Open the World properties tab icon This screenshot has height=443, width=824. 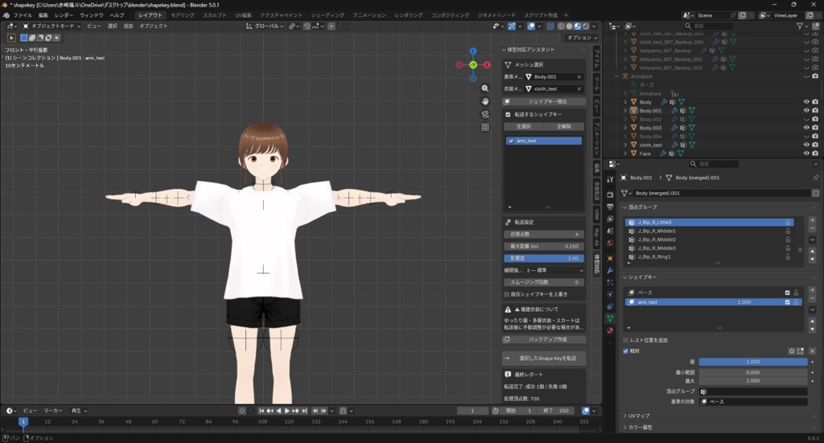pyautogui.click(x=610, y=243)
